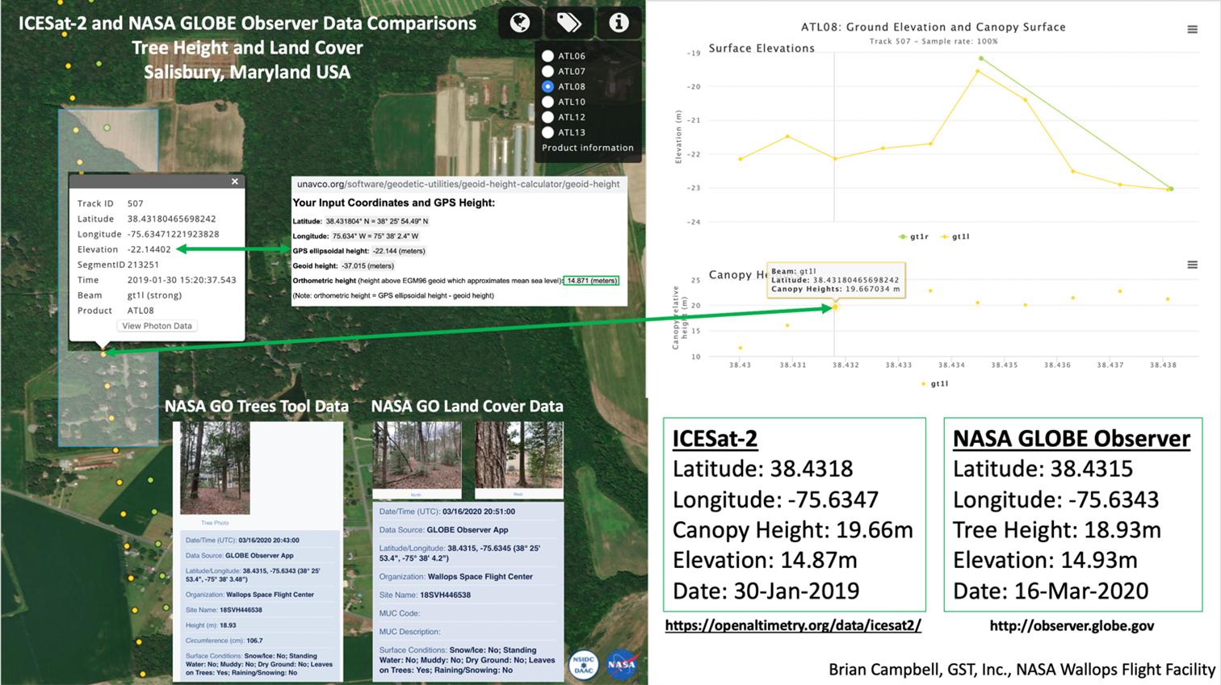This screenshot has height=685, width=1221.
Task: Open the Canopy Height chart menu
Action: coord(1192,265)
